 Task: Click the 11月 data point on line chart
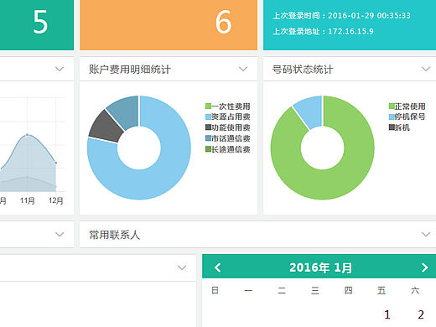point(28,135)
